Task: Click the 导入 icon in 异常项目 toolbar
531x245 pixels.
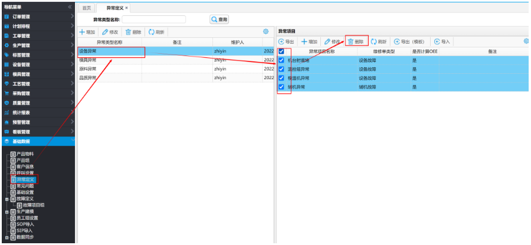Action: (x=437, y=42)
